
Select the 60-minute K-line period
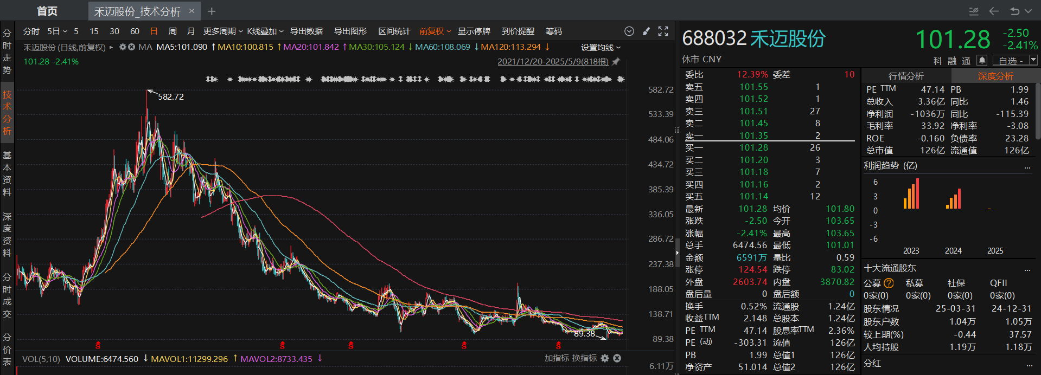135,31
